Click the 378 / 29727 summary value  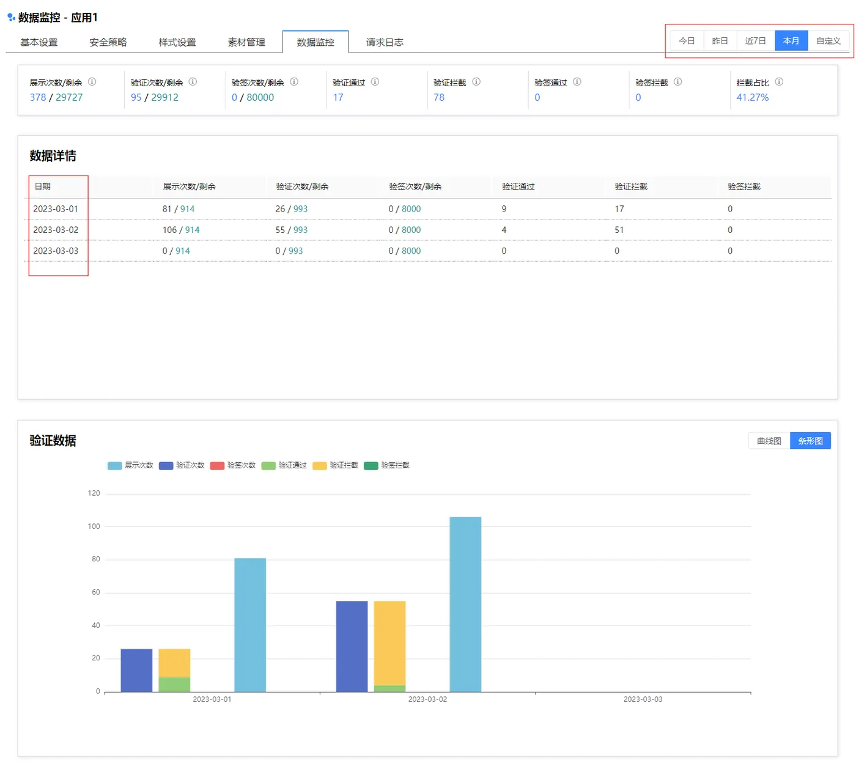56,97
